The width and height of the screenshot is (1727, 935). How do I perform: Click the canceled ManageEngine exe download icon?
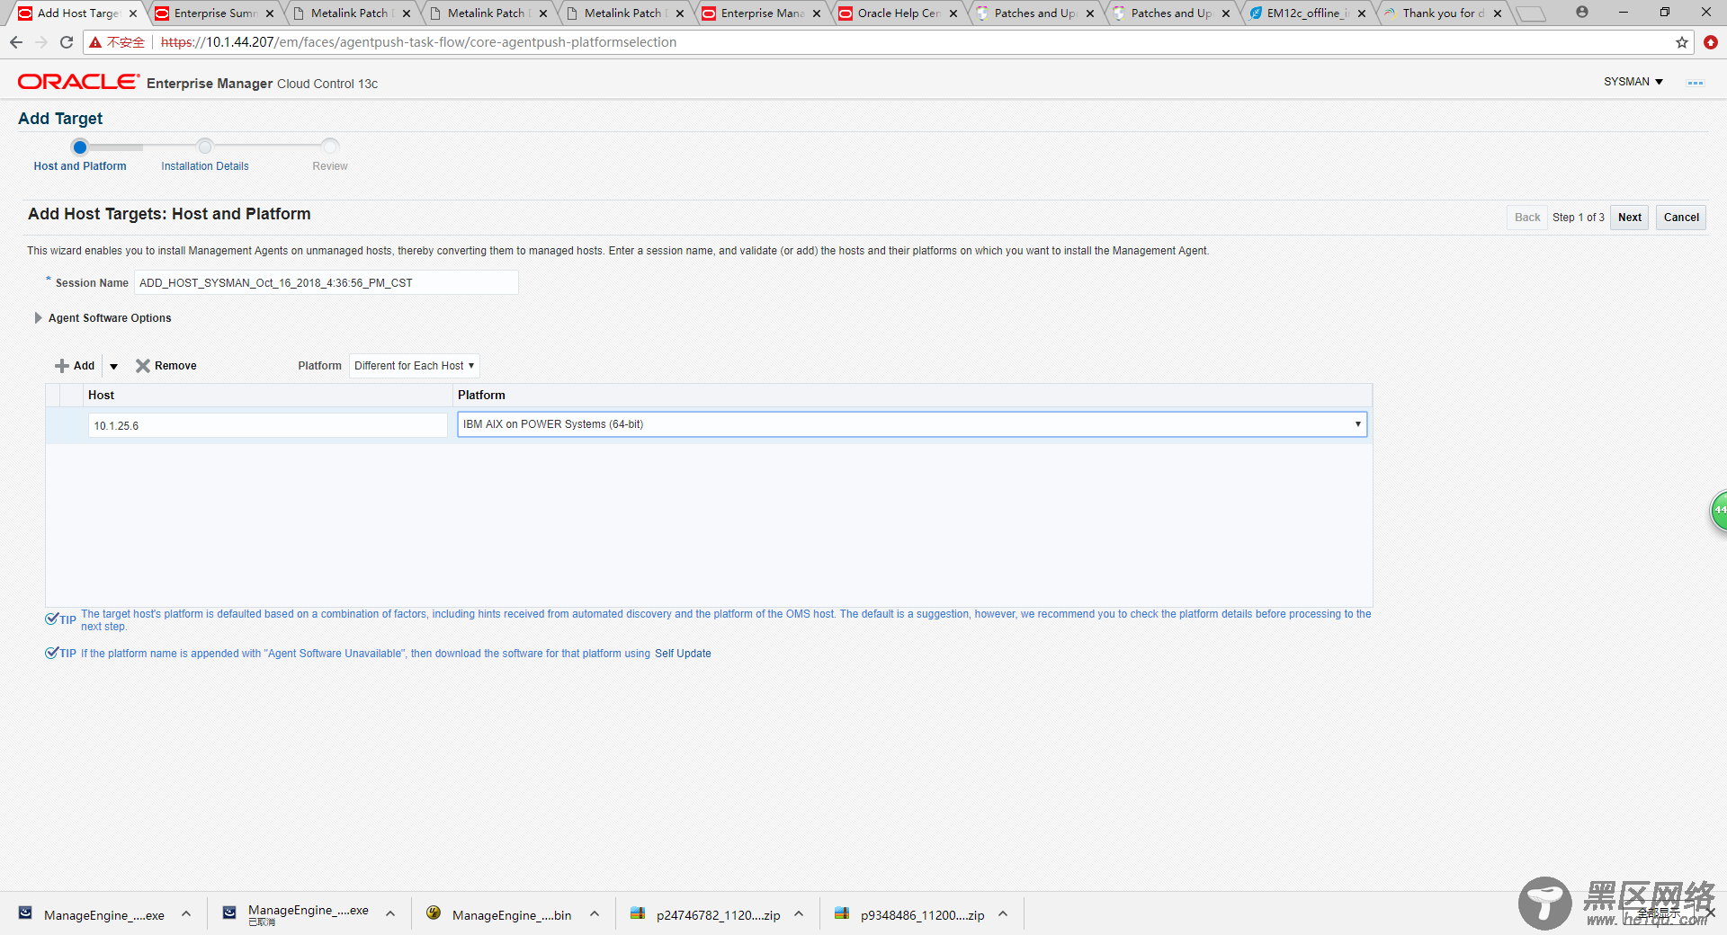(x=229, y=913)
